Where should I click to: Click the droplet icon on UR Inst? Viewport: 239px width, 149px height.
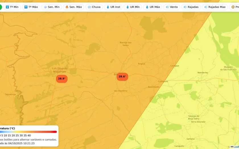tap(108, 7)
